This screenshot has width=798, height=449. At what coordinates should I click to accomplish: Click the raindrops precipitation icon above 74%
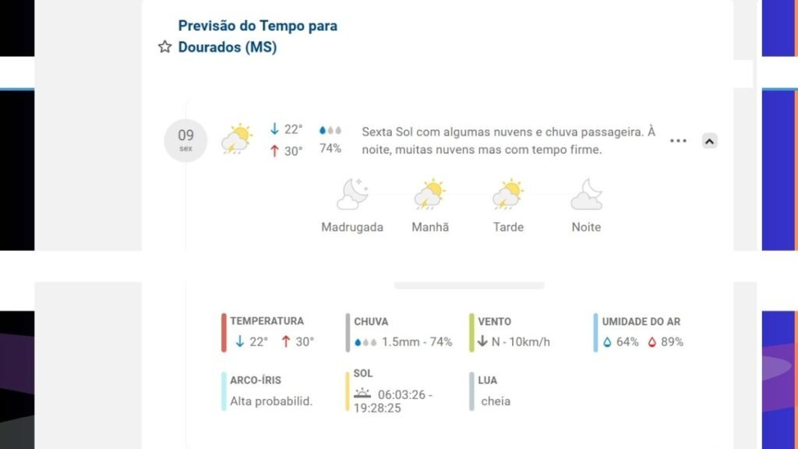(330, 129)
